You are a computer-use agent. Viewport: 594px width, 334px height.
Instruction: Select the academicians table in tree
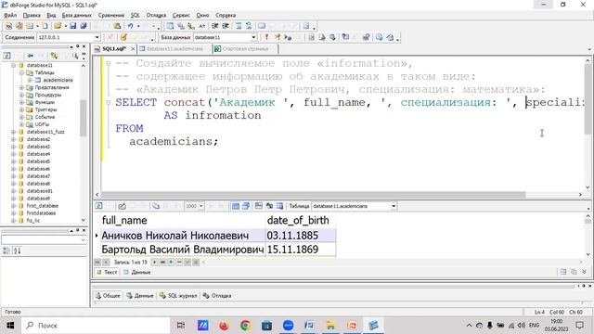pos(58,80)
